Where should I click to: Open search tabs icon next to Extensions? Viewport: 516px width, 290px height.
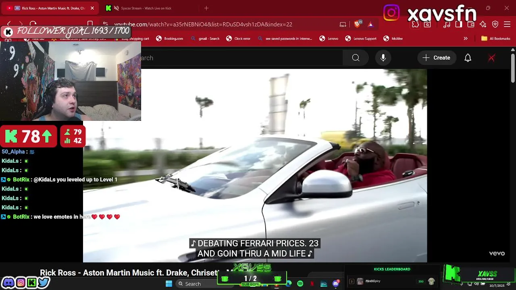[427, 25]
